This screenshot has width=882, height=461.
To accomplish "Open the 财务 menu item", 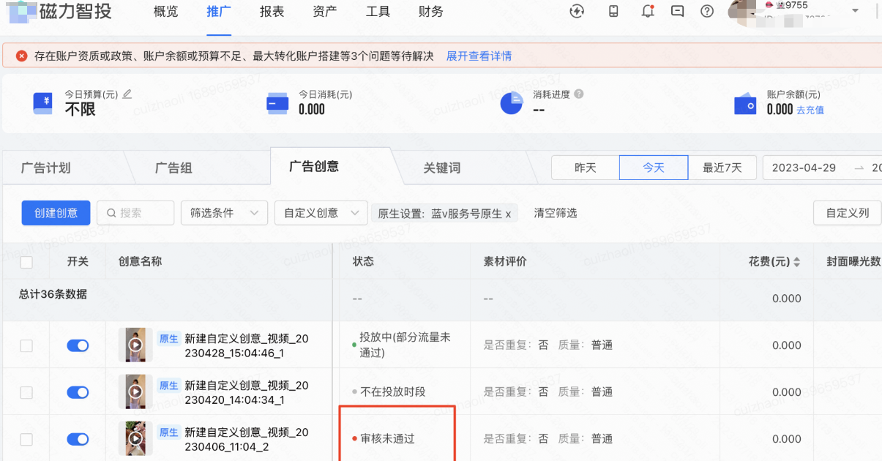I will tap(430, 12).
